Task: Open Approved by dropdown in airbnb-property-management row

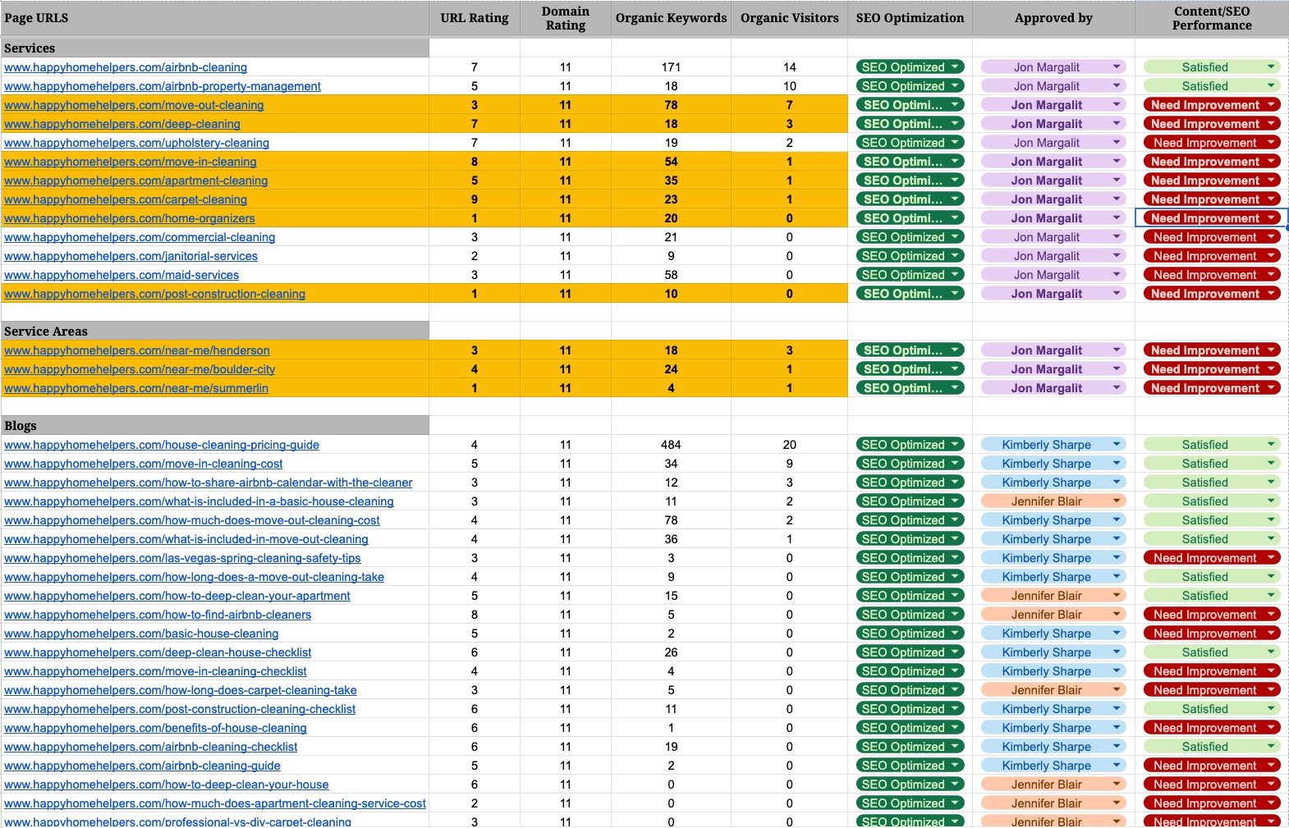Action: [x=1117, y=86]
